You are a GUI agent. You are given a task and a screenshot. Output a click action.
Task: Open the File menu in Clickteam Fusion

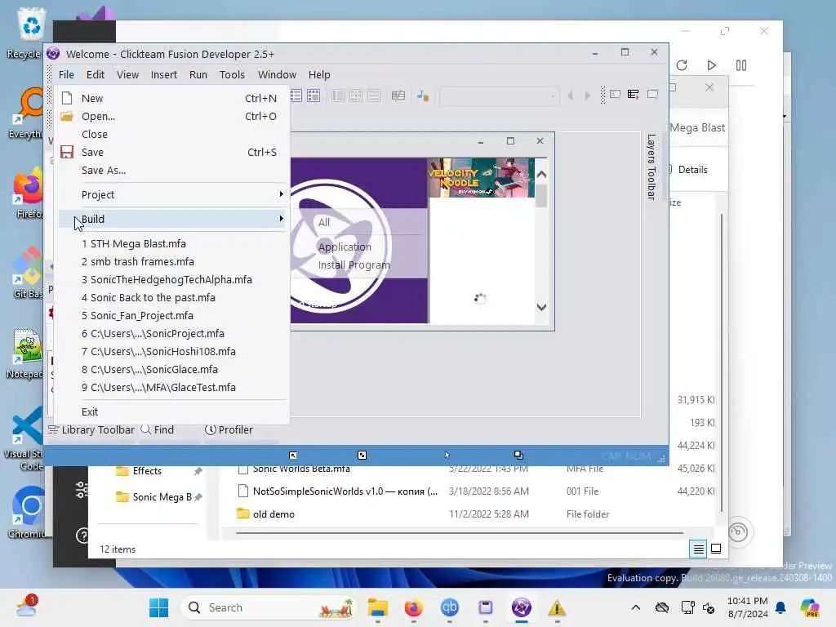click(66, 74)
